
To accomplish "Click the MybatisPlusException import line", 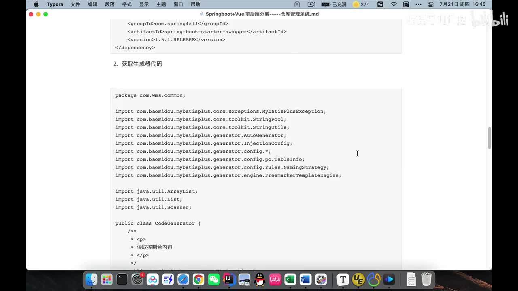I will 221,111.
